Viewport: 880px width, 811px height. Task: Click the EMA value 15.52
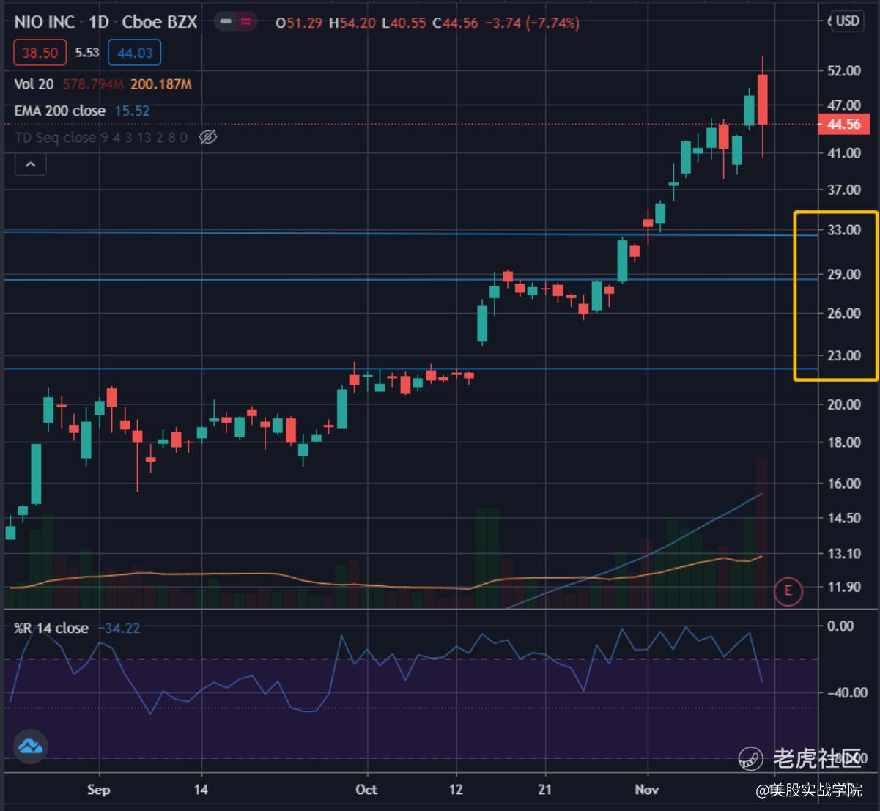click(x=132, y=111)
